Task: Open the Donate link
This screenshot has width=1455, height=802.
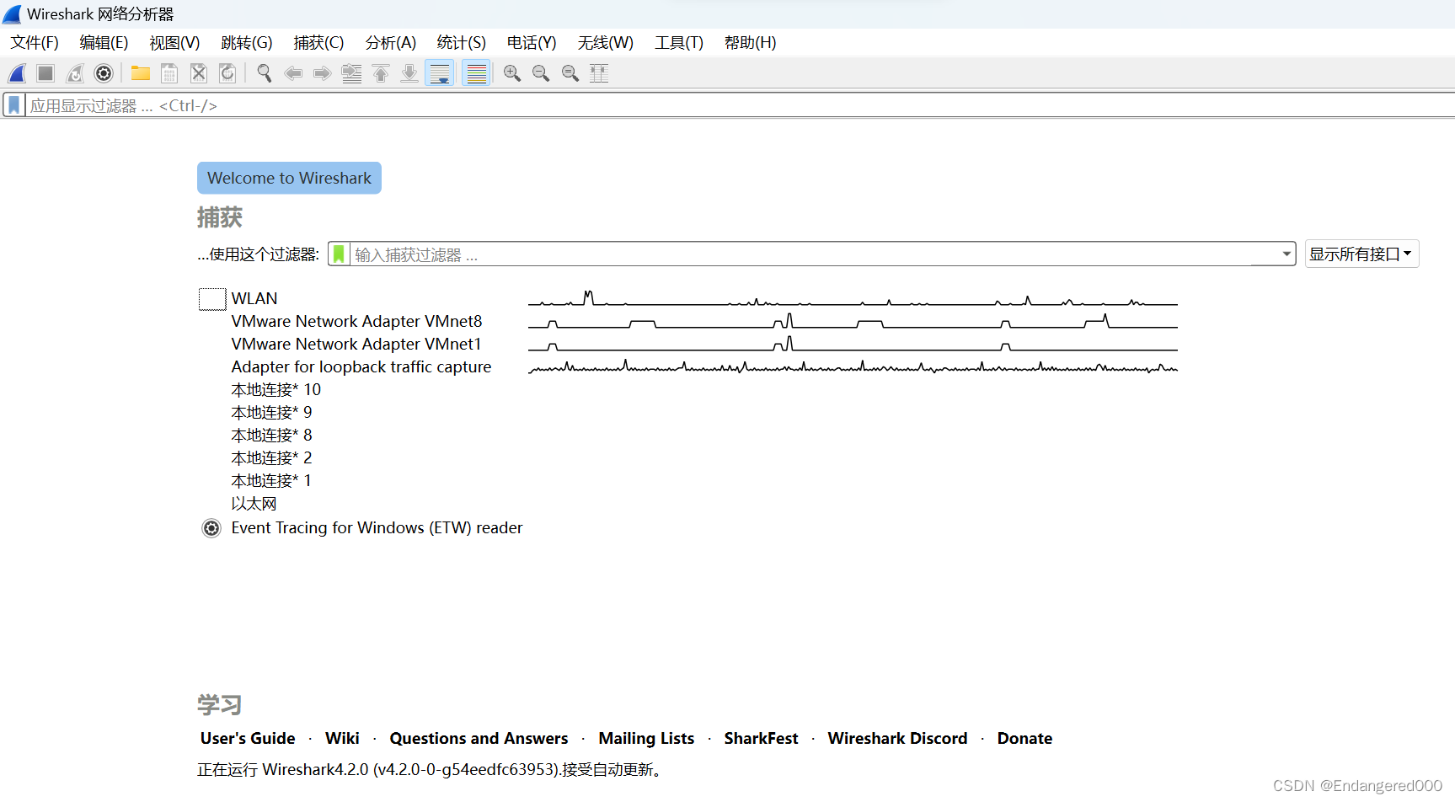Action: click(x=1024, y=739)
